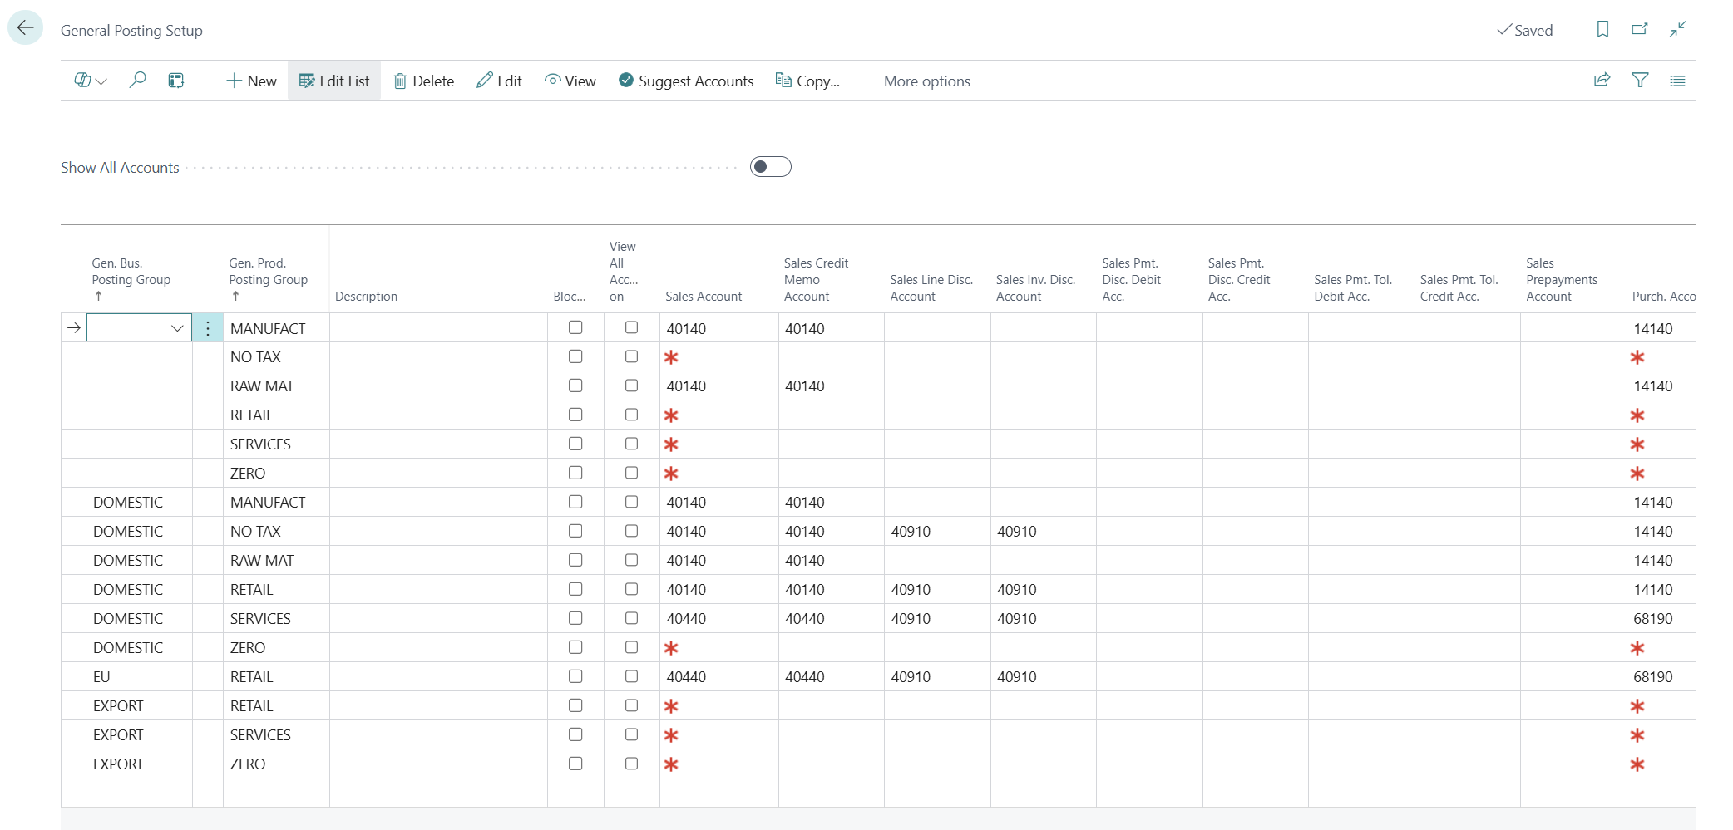The image size is (1733, 830).
Task: Check Blocked for DOMESTIC RETAIL row
Action: 575,589
